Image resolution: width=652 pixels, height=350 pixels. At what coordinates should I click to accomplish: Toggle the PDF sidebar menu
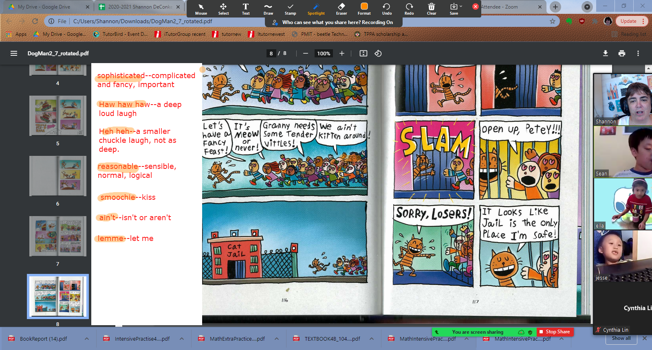(14, 53)
